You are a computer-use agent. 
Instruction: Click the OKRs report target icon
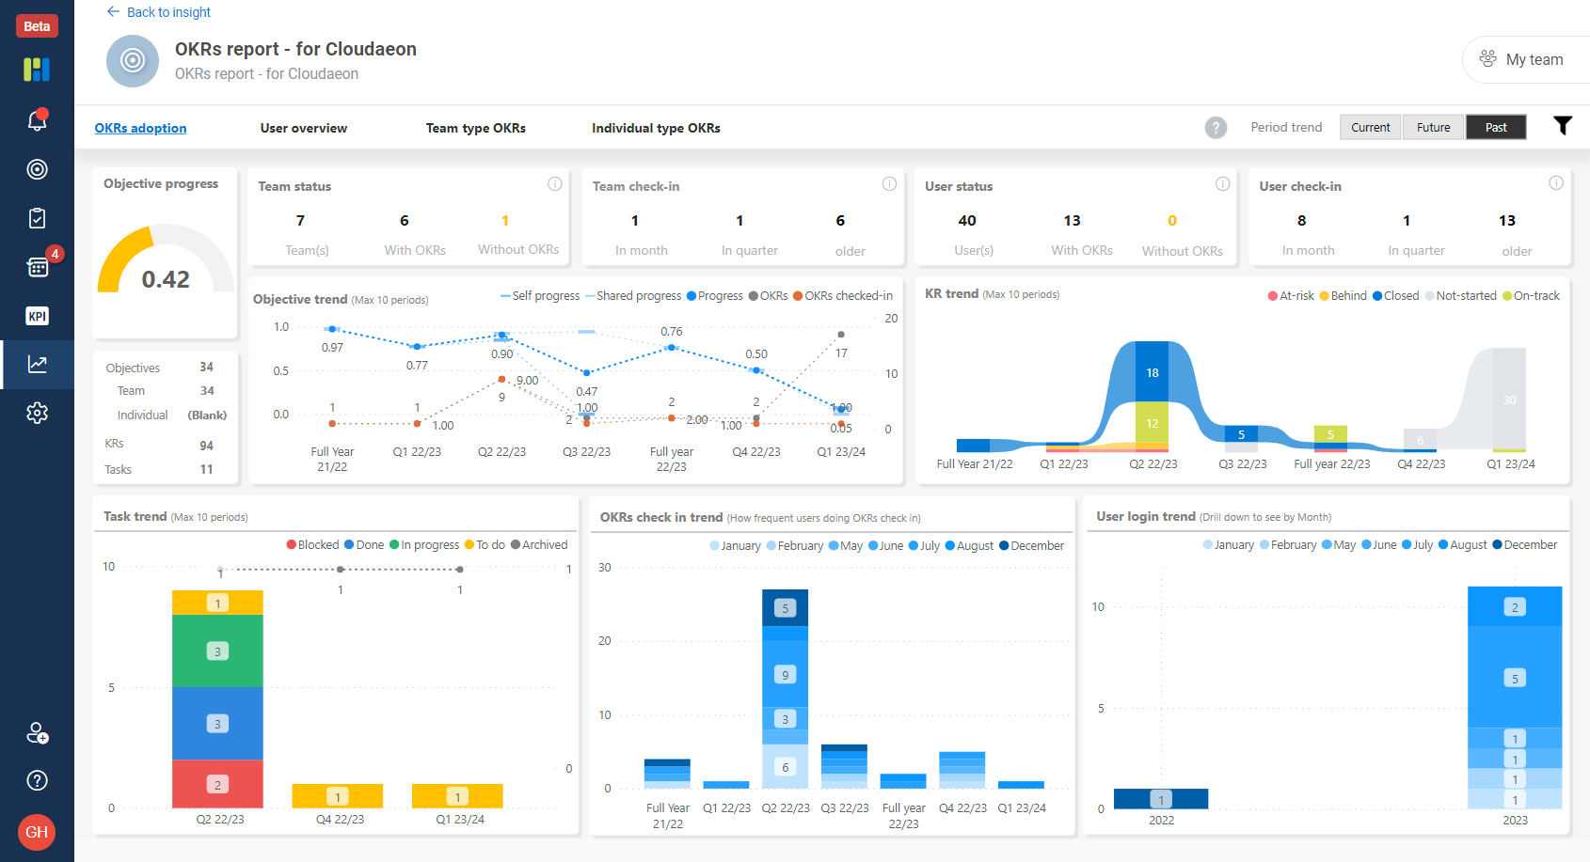point(133,61)
